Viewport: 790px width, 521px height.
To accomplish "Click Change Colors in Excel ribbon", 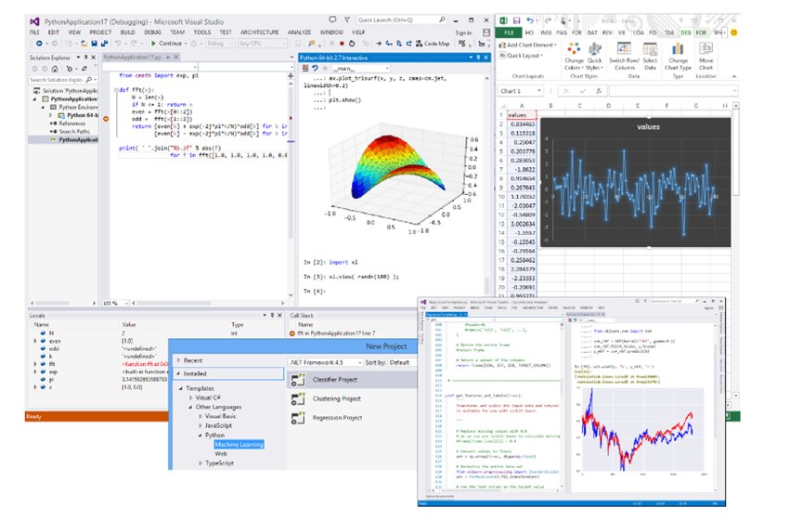I will 573,57.
